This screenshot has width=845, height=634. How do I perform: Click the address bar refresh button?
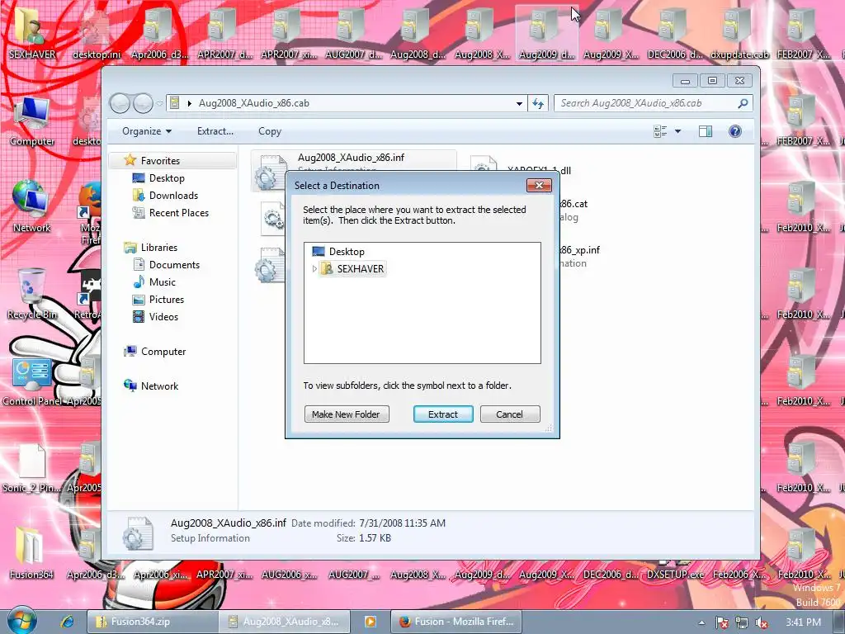(x=538, y=103)
